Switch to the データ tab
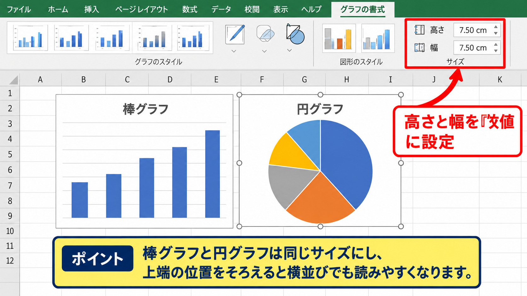Image resolution: width=527 pixels, height=296 pixels. [x=221, y=9]
